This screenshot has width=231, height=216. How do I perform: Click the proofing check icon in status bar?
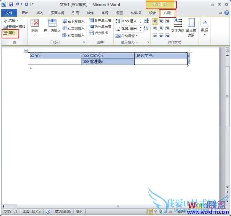point(48,212)
